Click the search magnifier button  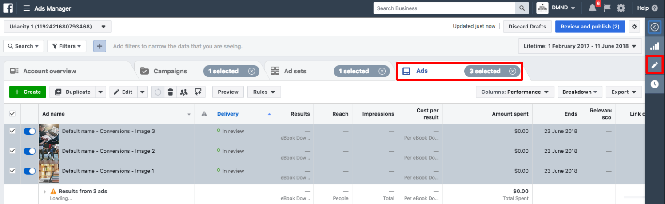[522, 8]
